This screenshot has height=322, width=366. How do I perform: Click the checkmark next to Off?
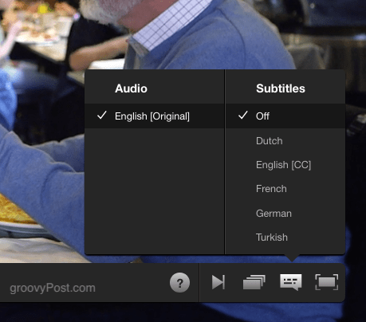click(243, 116)
